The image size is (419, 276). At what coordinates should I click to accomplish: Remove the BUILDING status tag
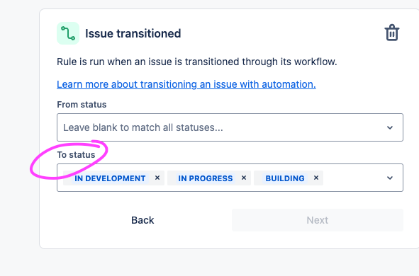316,178
